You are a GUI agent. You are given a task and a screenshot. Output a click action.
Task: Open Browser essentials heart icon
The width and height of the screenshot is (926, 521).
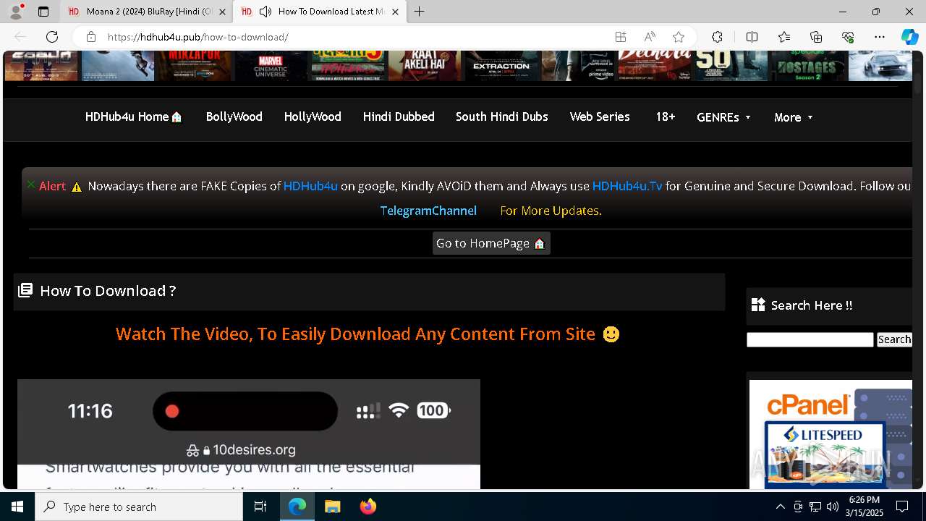click(x=848, y=37)
